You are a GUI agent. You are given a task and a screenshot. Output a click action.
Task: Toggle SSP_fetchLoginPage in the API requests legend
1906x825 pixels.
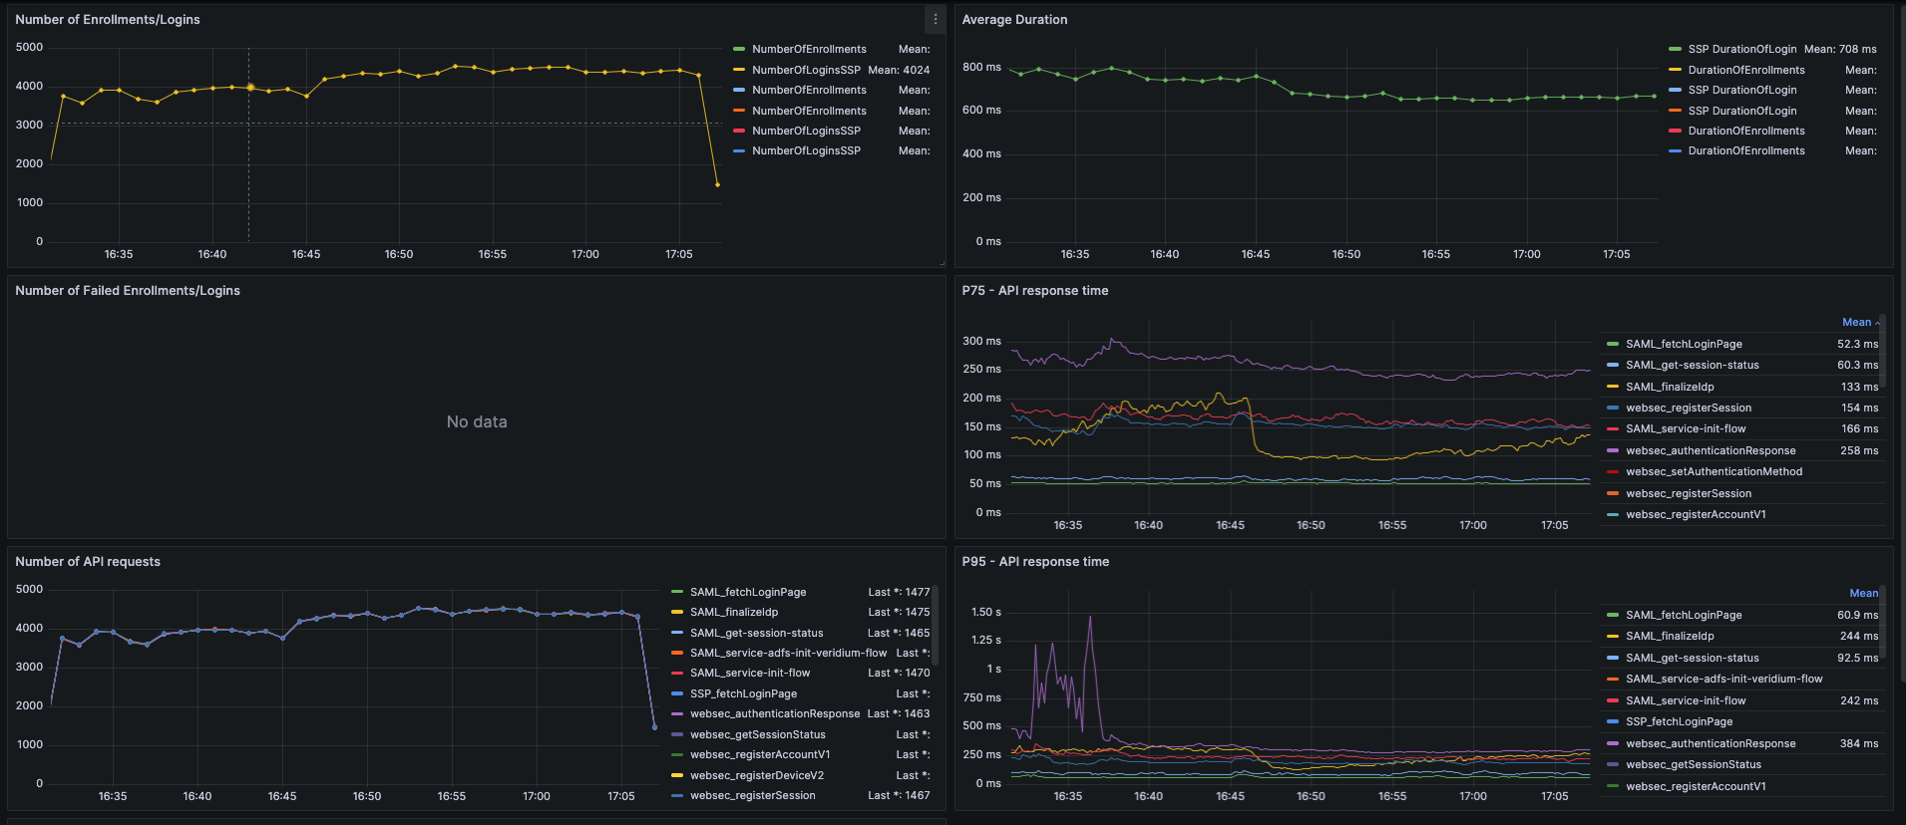743,693
